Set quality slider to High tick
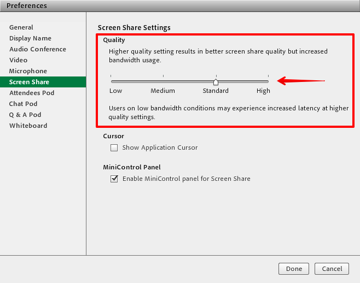The image size is (360, 283). click(x=268, y=81)
